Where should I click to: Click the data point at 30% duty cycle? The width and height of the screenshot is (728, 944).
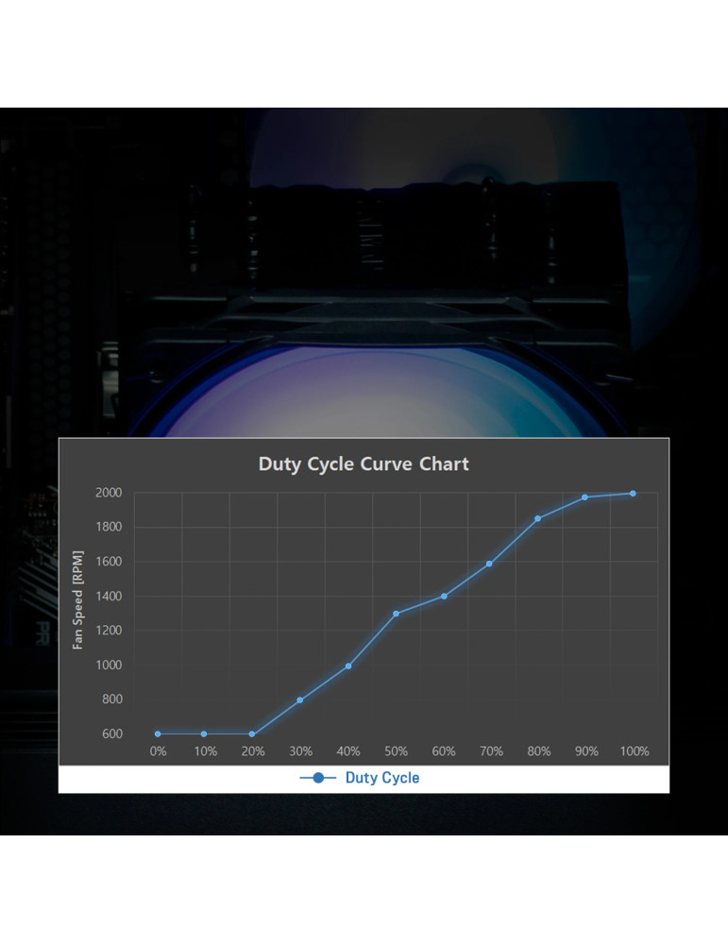tap(299, 700)
